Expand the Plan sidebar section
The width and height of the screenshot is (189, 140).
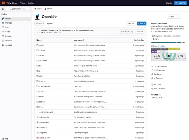point(29,27)
